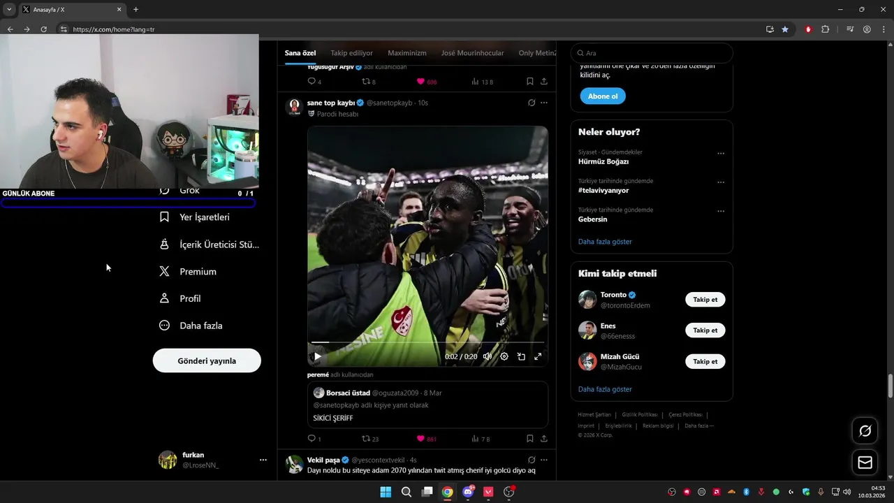Switch to Takip ediliyor tab

click(x=352, y=53)
